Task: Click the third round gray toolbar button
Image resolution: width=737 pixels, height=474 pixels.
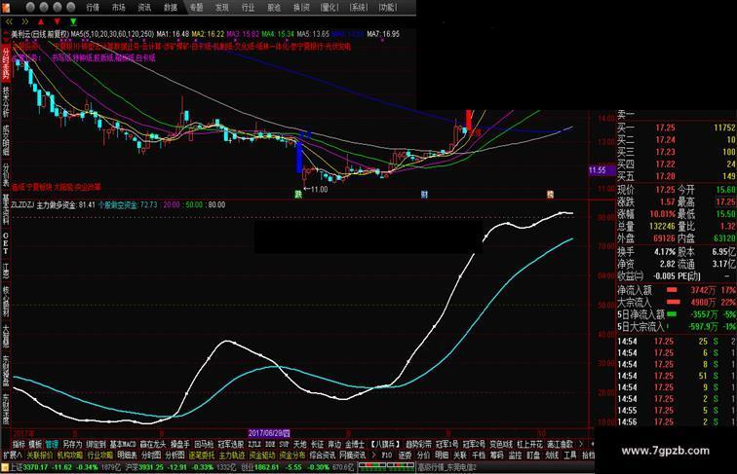Action: (58, 7)
